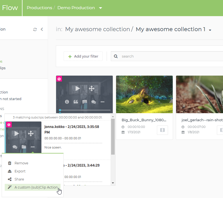Click move icon on first clip

92,88
